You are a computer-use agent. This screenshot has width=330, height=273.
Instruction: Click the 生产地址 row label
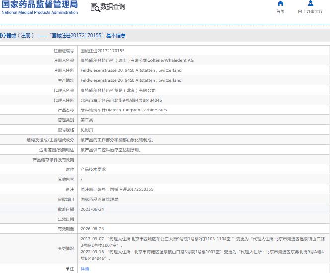click(x=66, y=80)
